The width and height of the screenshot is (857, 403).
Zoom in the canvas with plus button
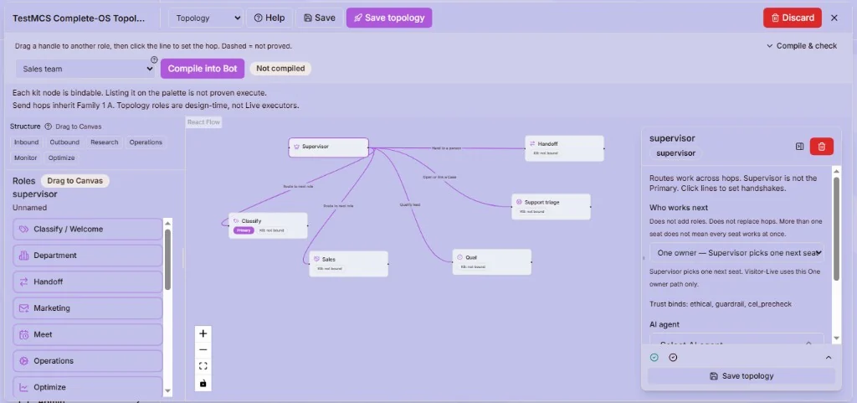click(203, 333)
